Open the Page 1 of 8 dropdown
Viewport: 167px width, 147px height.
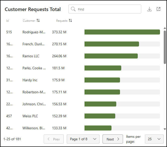coord(83,139)
